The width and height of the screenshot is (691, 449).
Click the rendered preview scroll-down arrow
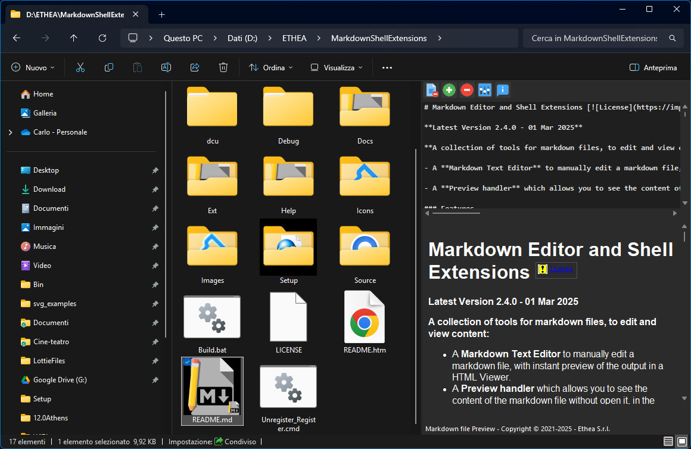684,398
